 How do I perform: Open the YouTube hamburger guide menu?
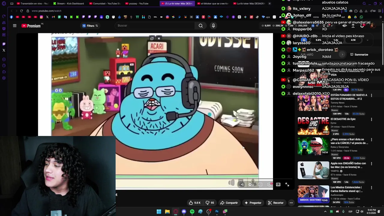click(x=14, y=26)
